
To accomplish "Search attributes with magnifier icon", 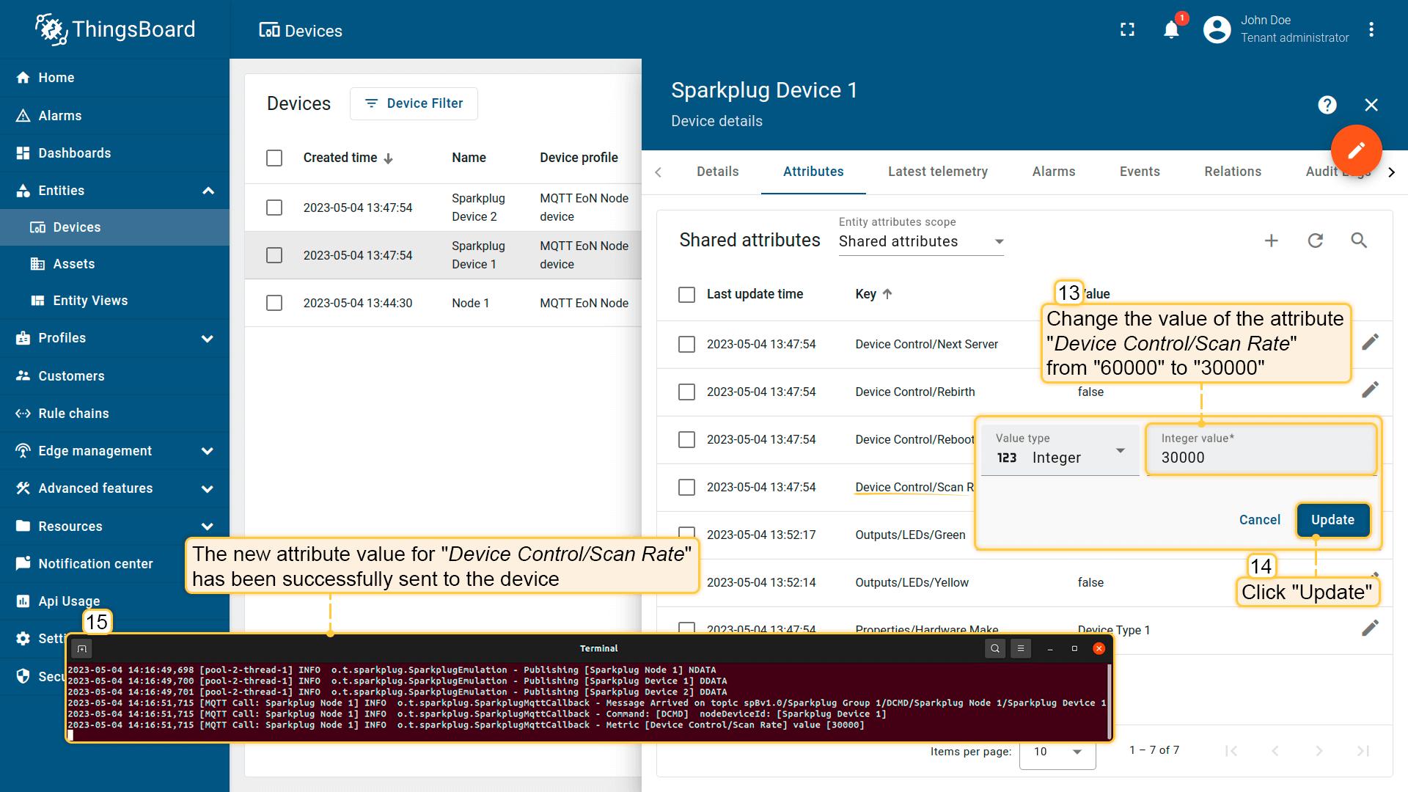I will pyautogui.click(x=1359, y=241).
